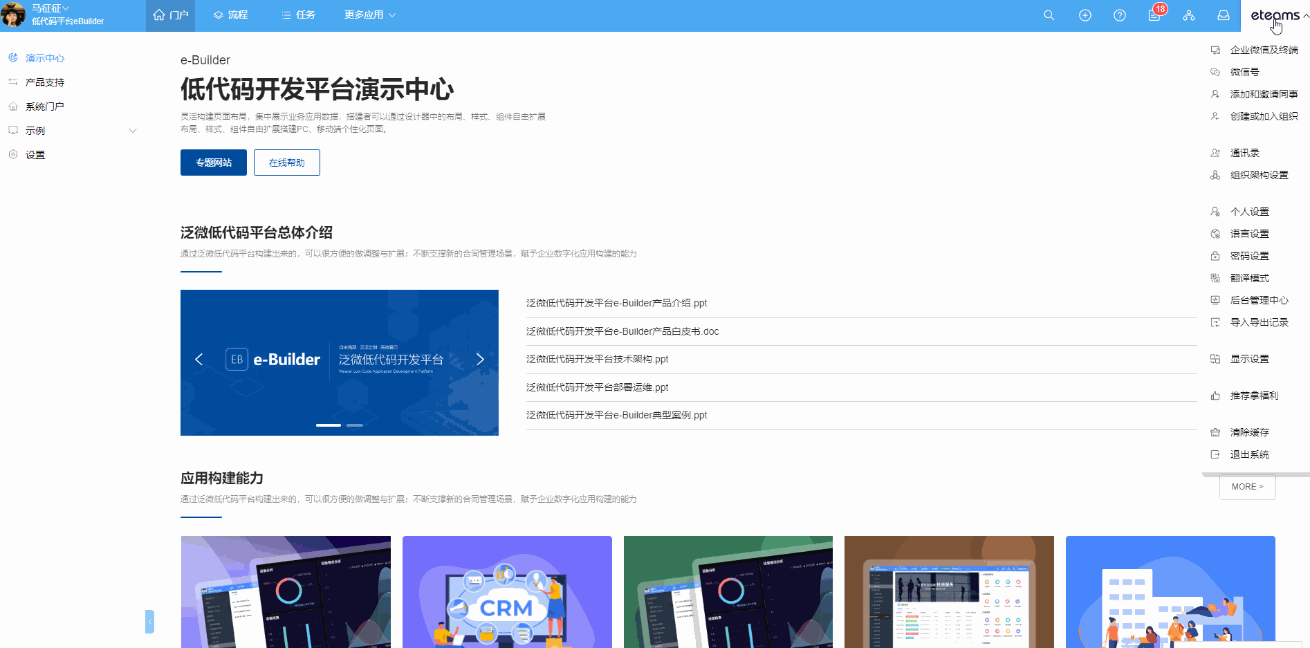Click the 产品支持 sidebar icon
This screenshot has width=1310, height=648.
tap(13, 82)
